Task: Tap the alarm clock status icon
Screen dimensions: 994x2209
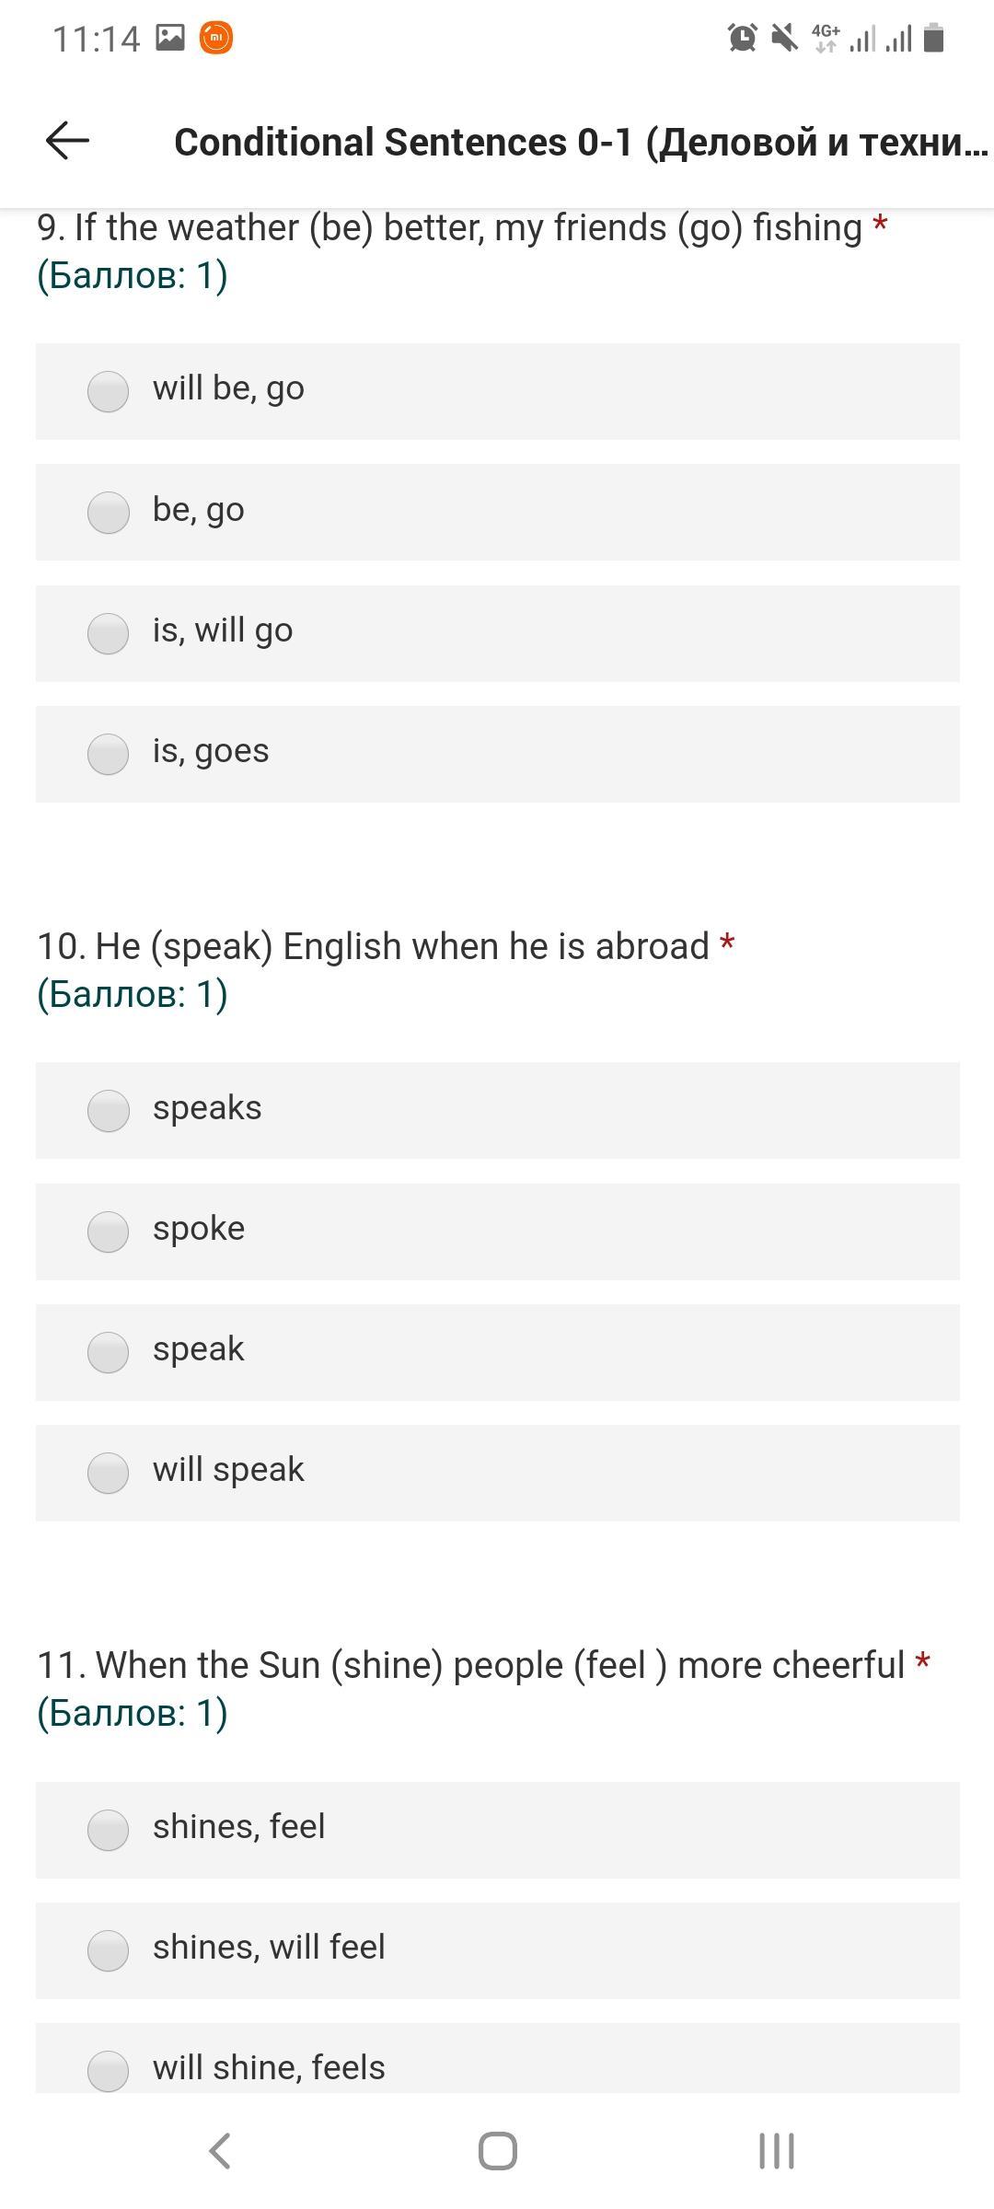Action: click(742, 38)
